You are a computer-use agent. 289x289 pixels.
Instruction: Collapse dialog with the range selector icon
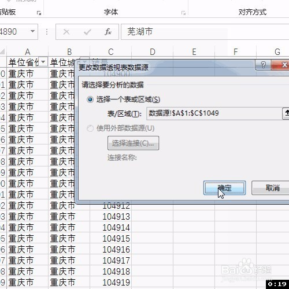(286, 113)
